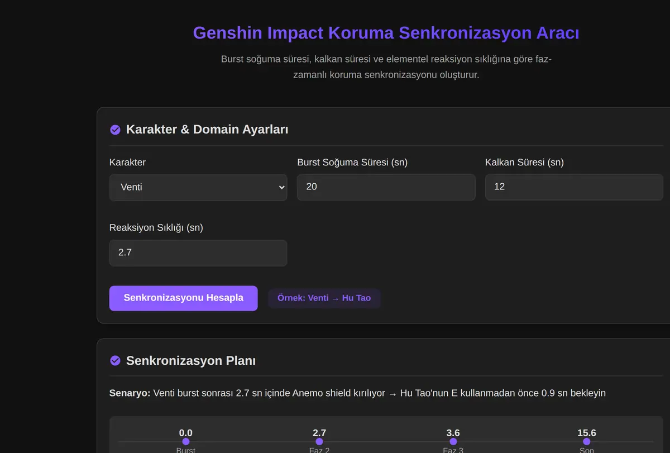Click the Kalkan Süresi input field
Image resolution: width=670 pixels, height=453 pixels.
point(574,187)
